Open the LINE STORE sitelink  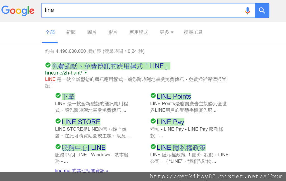pos(81,122)
